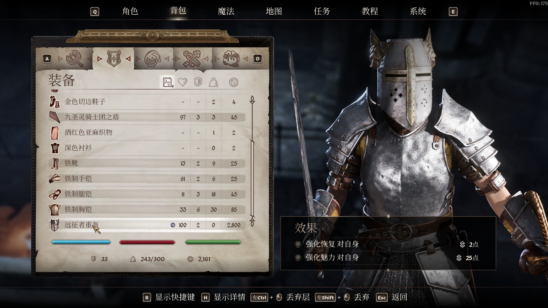Go to the 任务 tab
The height and width of the screenshot is (308, 548).
coord(322,11)
